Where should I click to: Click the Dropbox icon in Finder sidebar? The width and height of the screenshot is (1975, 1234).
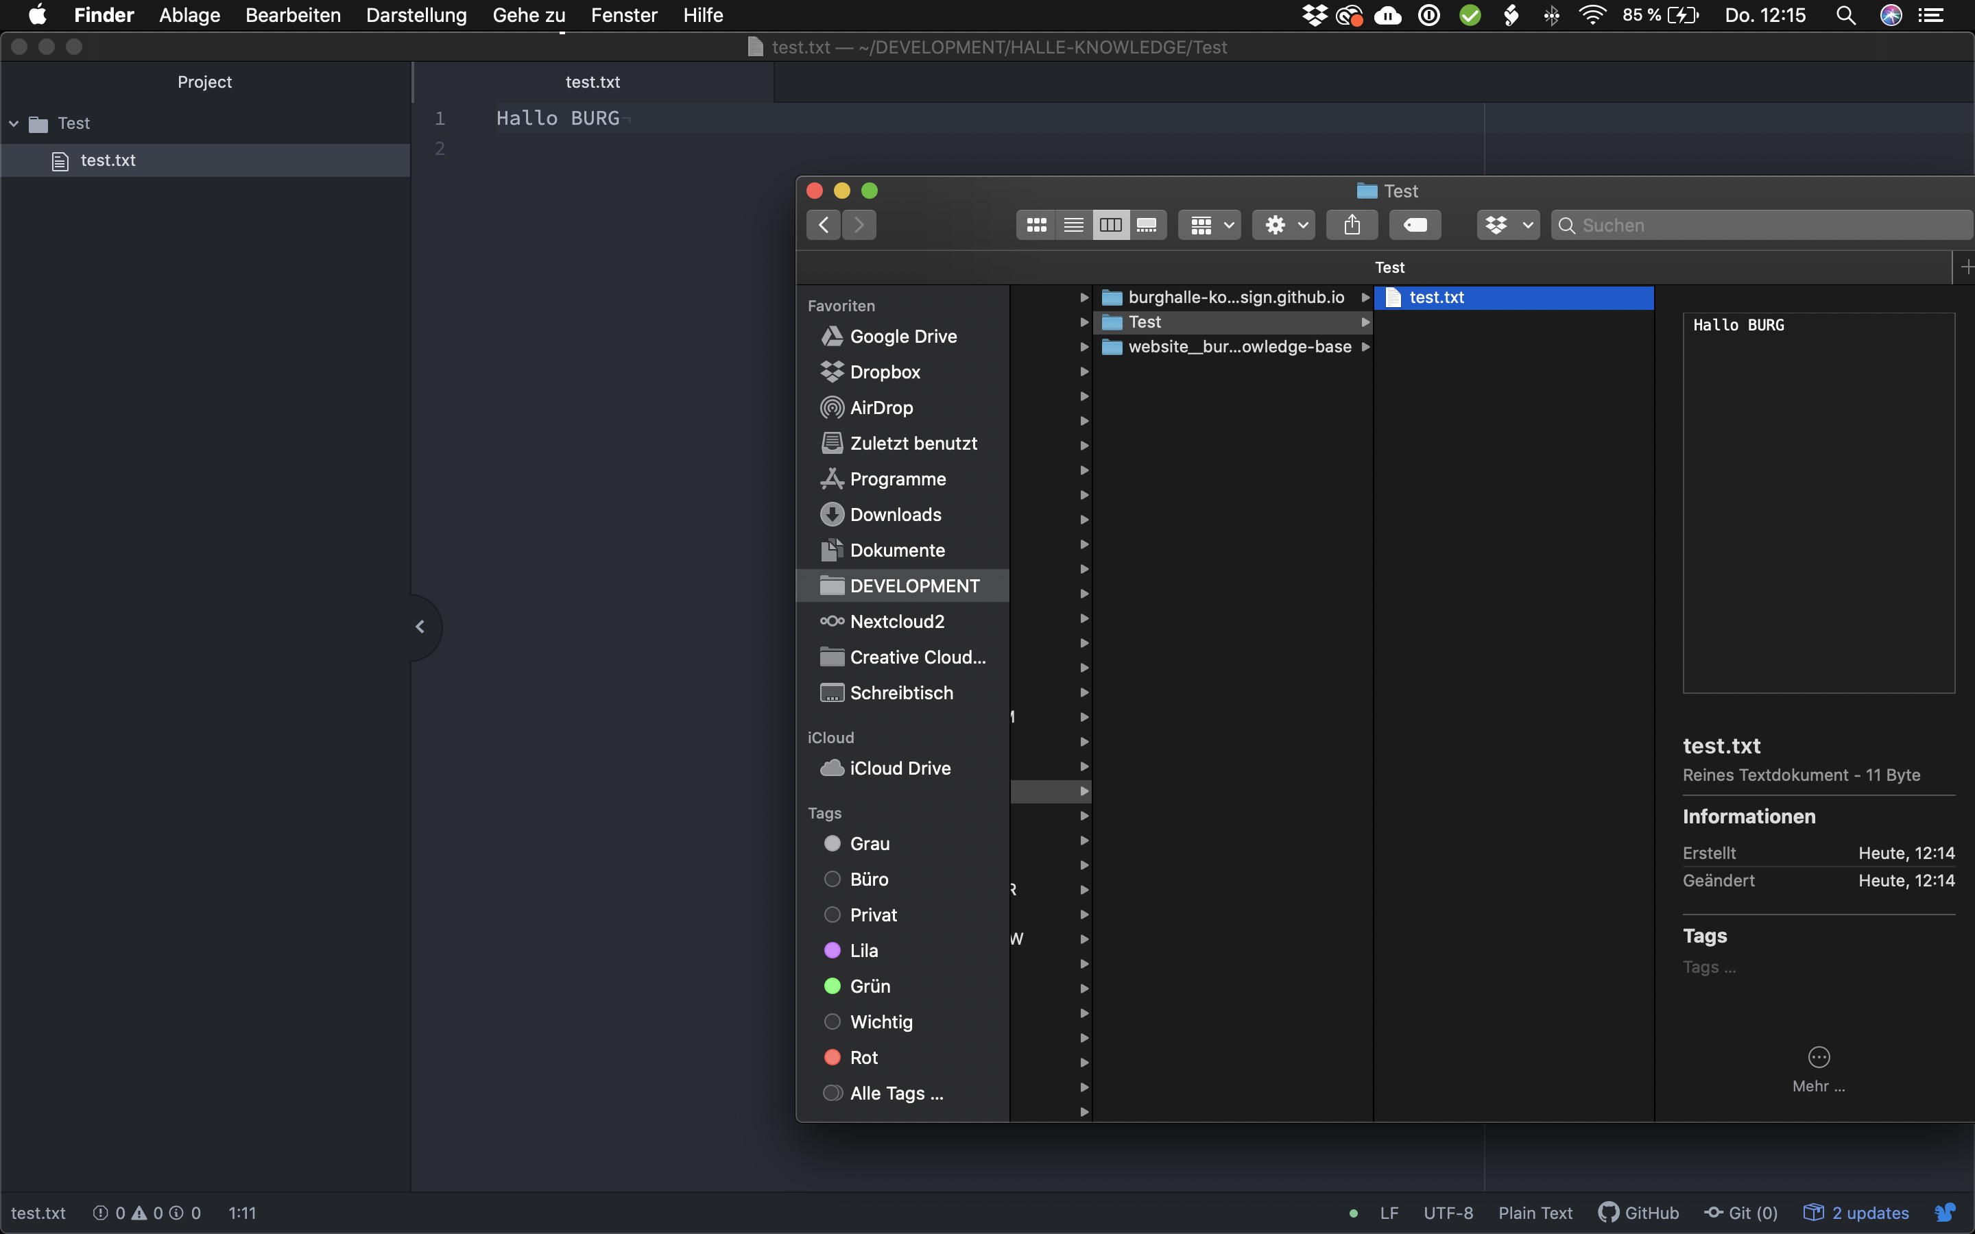pyautogui.click(x=832, y=371)
